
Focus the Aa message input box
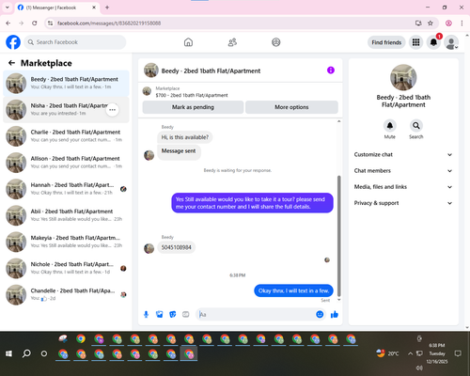[x=256, y=314]
